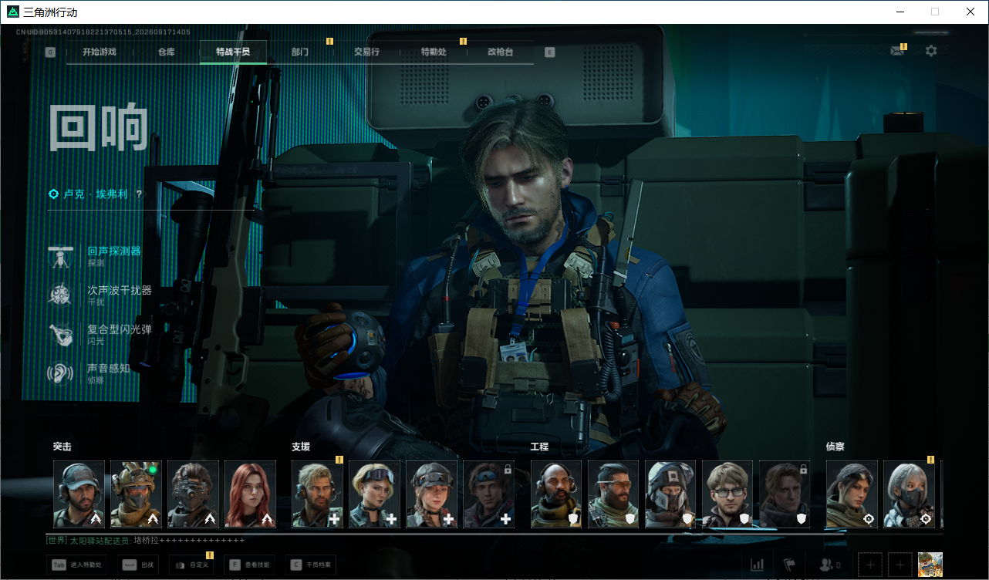This screenshot has width=989, height=580.
Task: Select the locked engineer operator portrait
Action: [785, 494]
